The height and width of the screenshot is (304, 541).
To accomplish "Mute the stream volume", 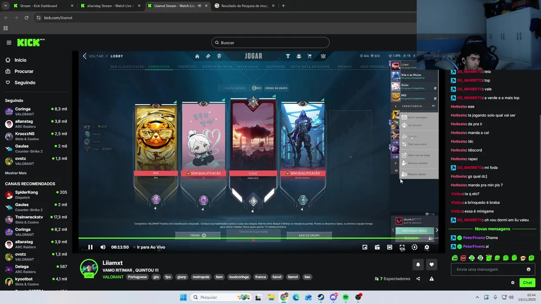I will (103, 247).
